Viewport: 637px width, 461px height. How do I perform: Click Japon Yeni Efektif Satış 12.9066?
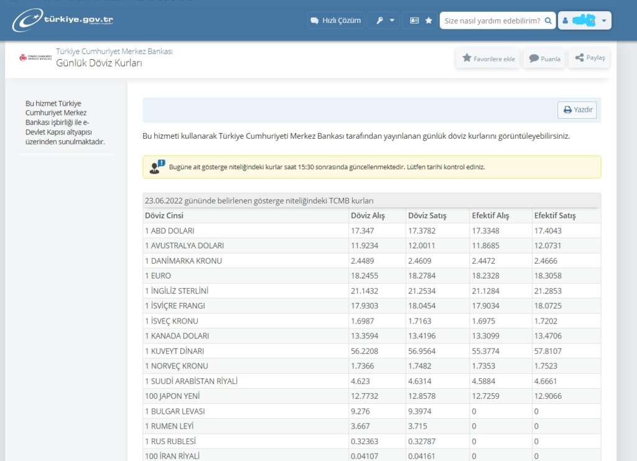pyautogui.click(x=547, y=396)
